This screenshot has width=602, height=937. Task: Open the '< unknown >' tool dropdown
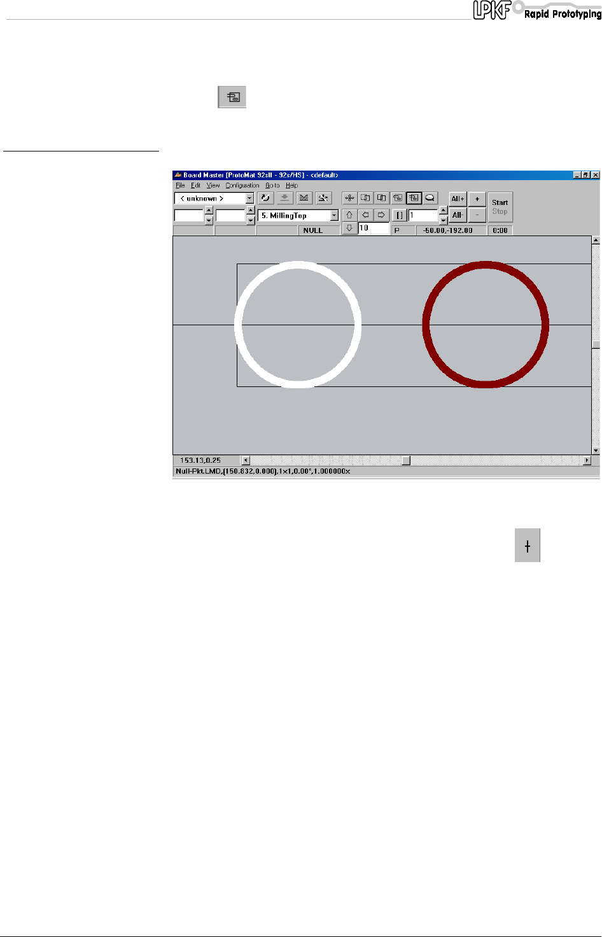(249, 199)
